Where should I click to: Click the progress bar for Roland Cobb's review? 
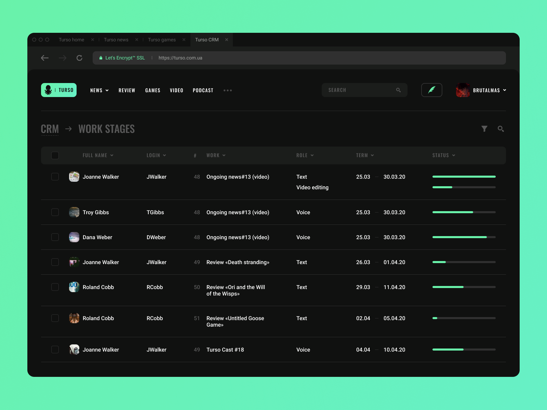[x=464, y=287]
